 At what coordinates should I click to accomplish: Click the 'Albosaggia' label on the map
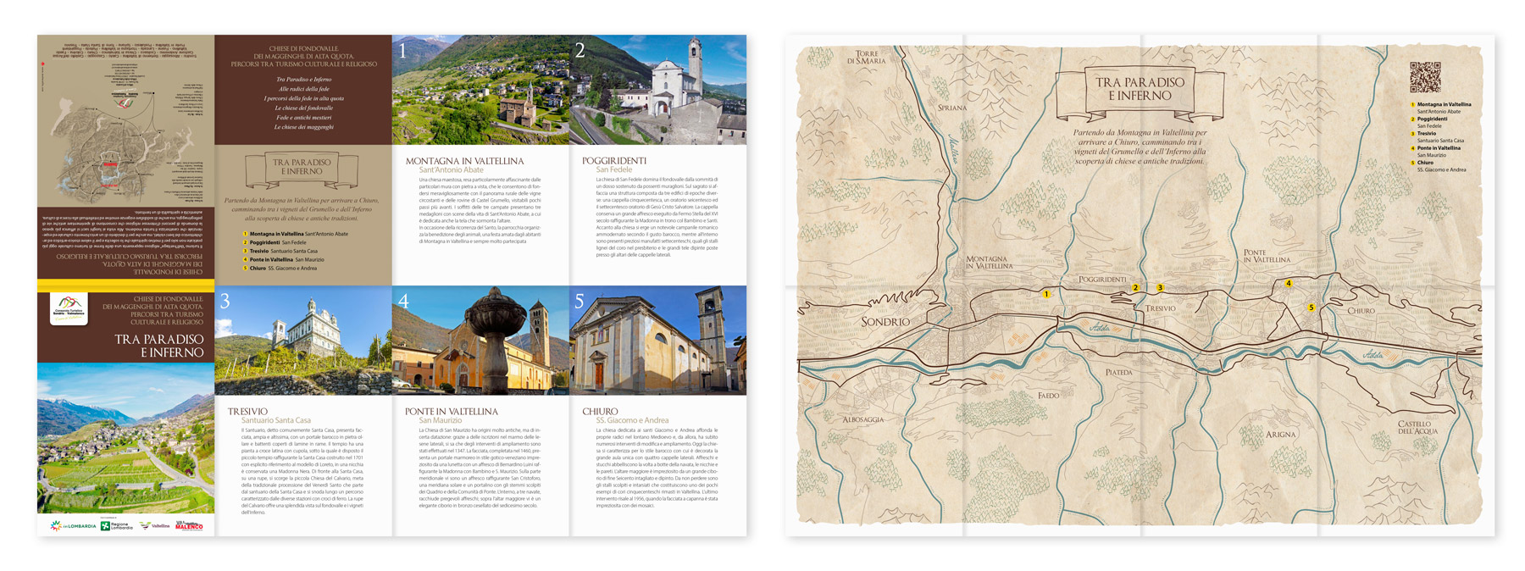pos(863,419)
